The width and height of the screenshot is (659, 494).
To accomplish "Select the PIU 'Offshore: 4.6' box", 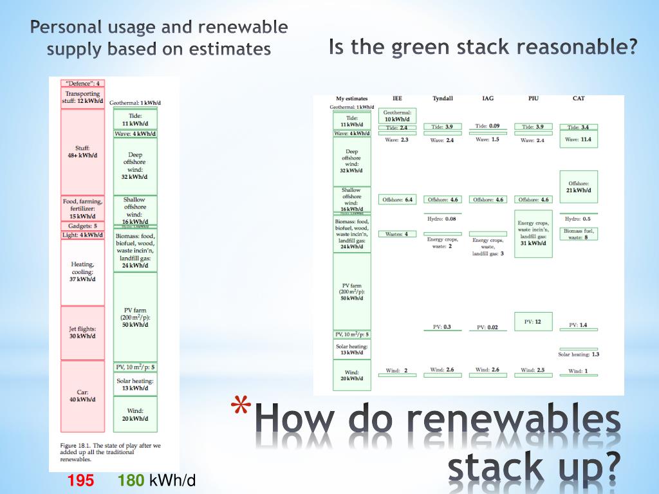I will (x=534, y=199).
